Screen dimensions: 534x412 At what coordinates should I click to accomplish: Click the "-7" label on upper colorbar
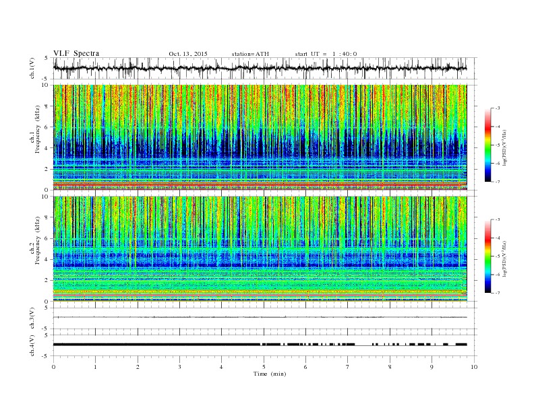[498, 182]
